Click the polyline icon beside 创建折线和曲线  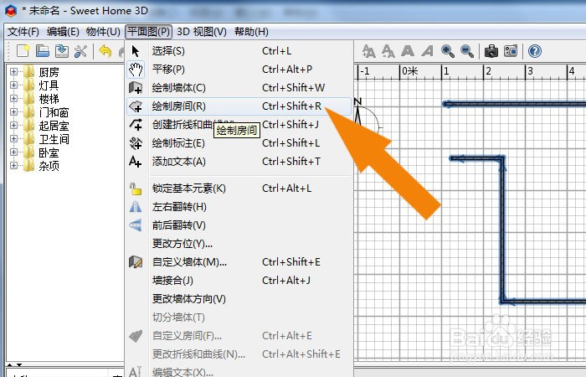coord(136,125)
